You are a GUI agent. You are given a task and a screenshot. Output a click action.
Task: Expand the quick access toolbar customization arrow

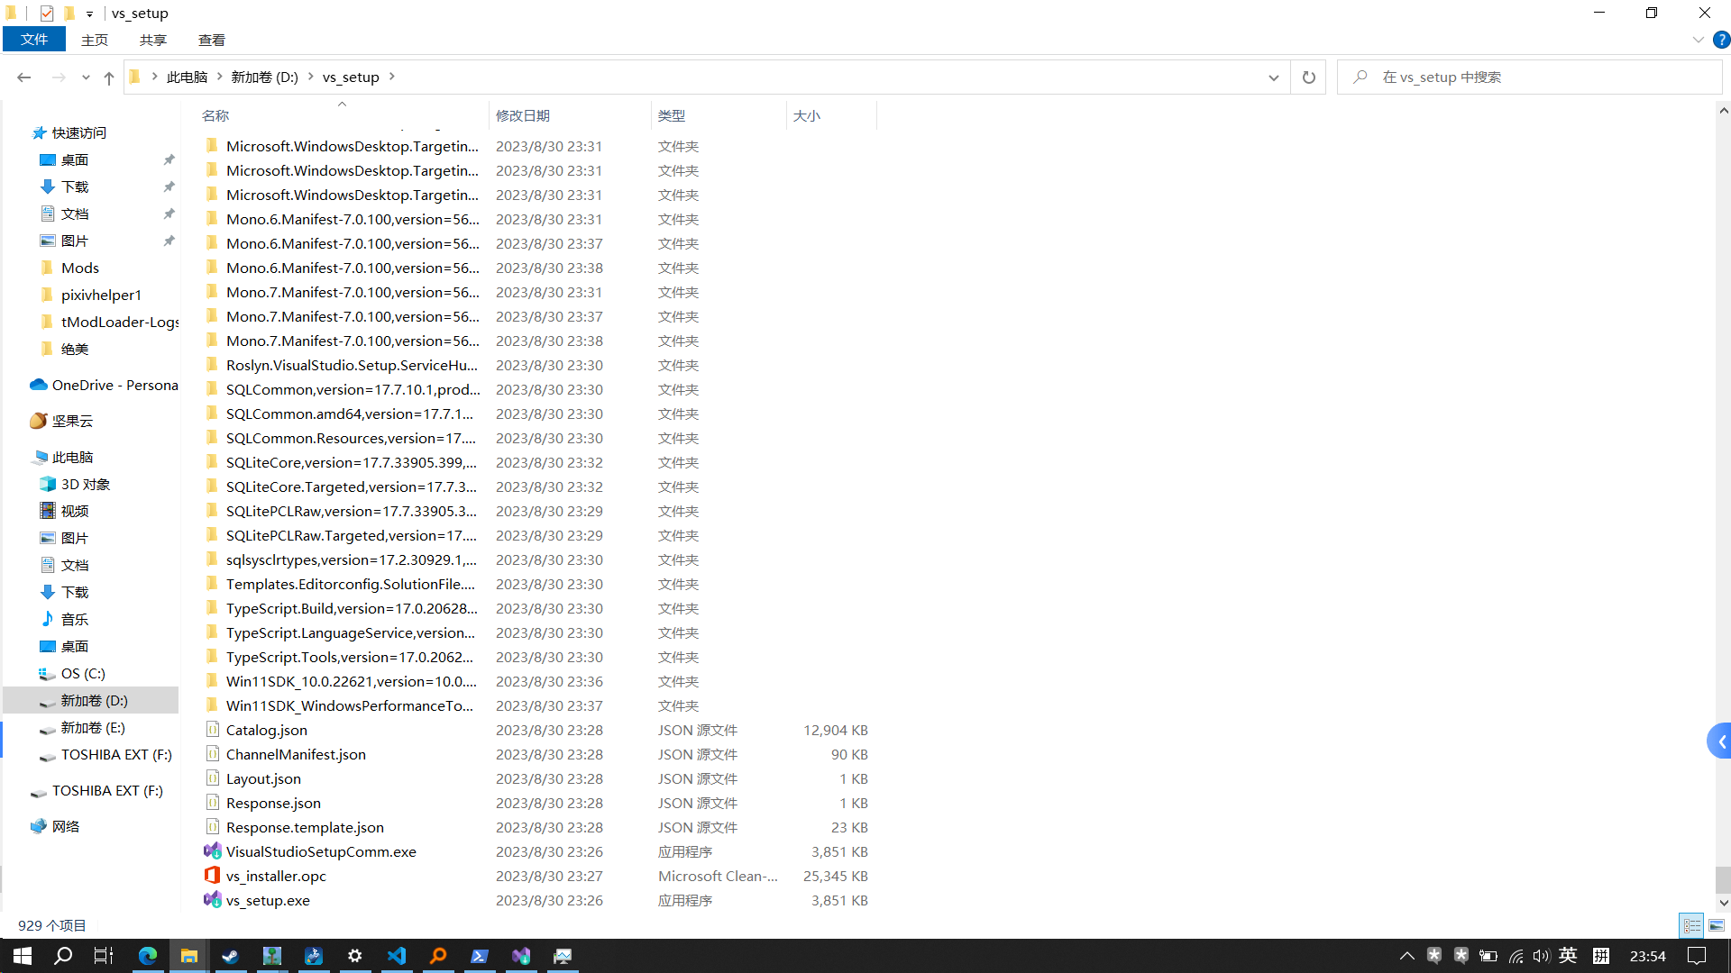click(88, 13)
